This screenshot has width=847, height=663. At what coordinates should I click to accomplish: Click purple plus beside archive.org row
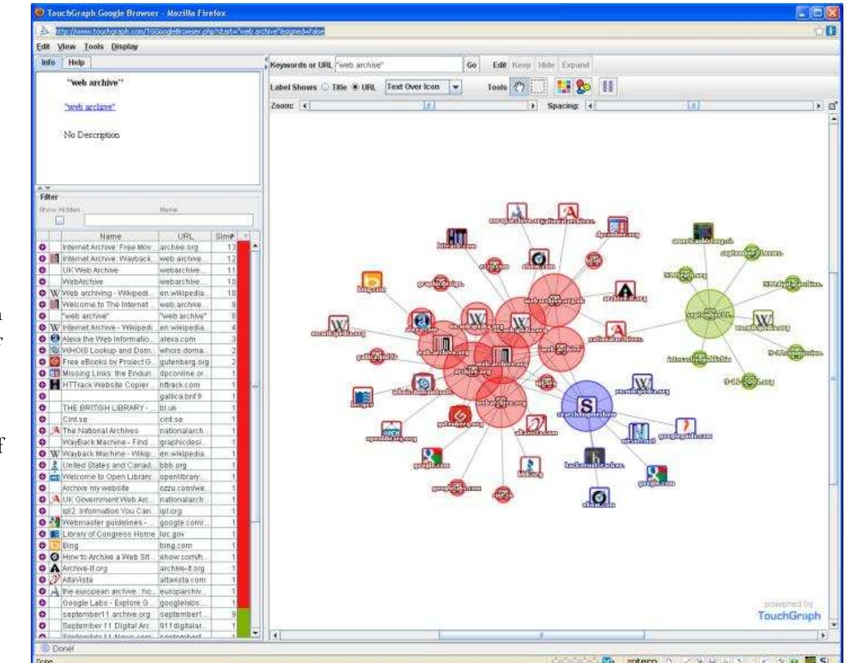click(x=42, y=247)
